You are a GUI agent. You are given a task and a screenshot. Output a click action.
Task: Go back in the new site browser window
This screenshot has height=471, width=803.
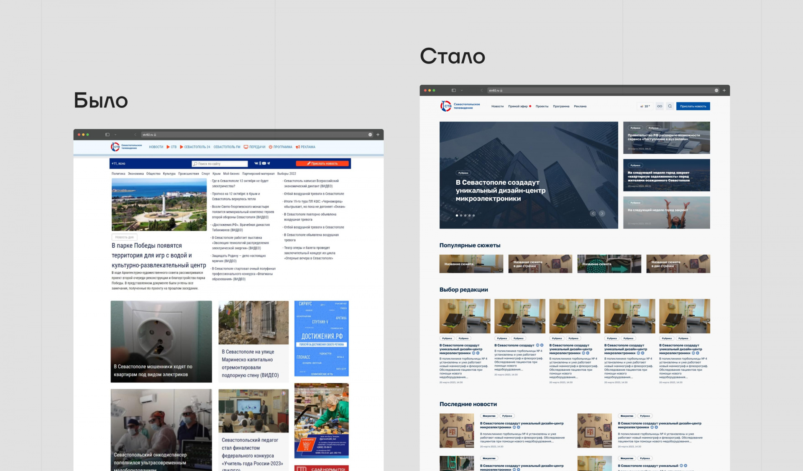click(x=482, y=90)
